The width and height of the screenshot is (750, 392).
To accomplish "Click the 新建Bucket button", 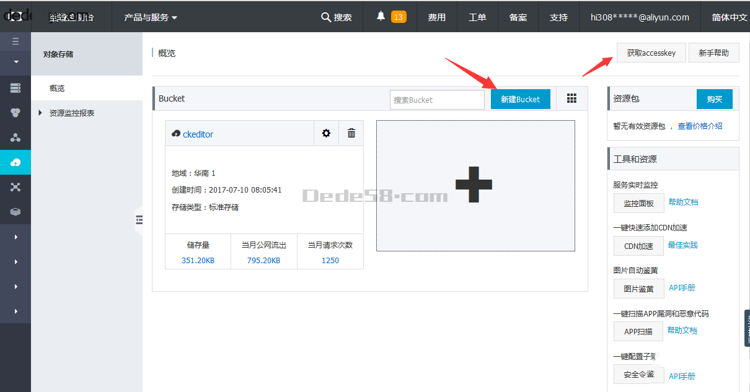I will pyautogui.click(x=521, y=99).
